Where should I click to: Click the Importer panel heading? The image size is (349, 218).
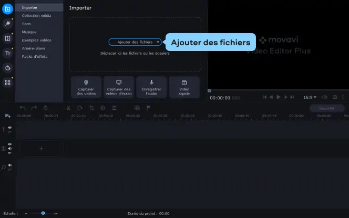[x=80, y=8]
